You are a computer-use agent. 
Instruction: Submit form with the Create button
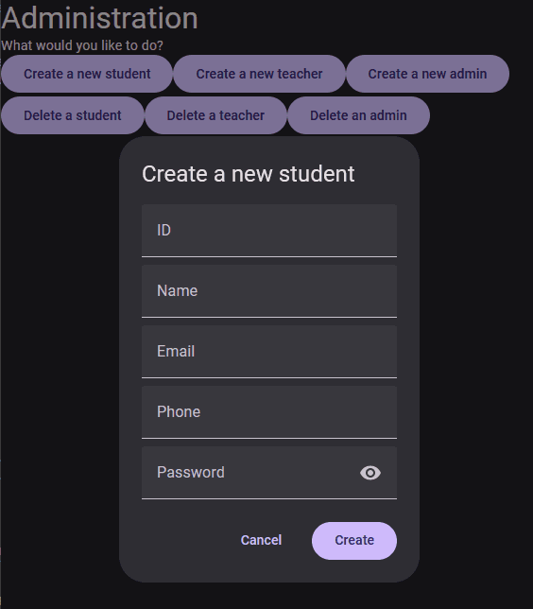pyautogui.click(x=354, y=540)
